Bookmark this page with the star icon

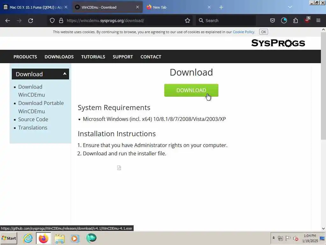[188, 20]
